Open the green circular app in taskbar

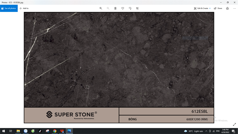tap(33, 131)
